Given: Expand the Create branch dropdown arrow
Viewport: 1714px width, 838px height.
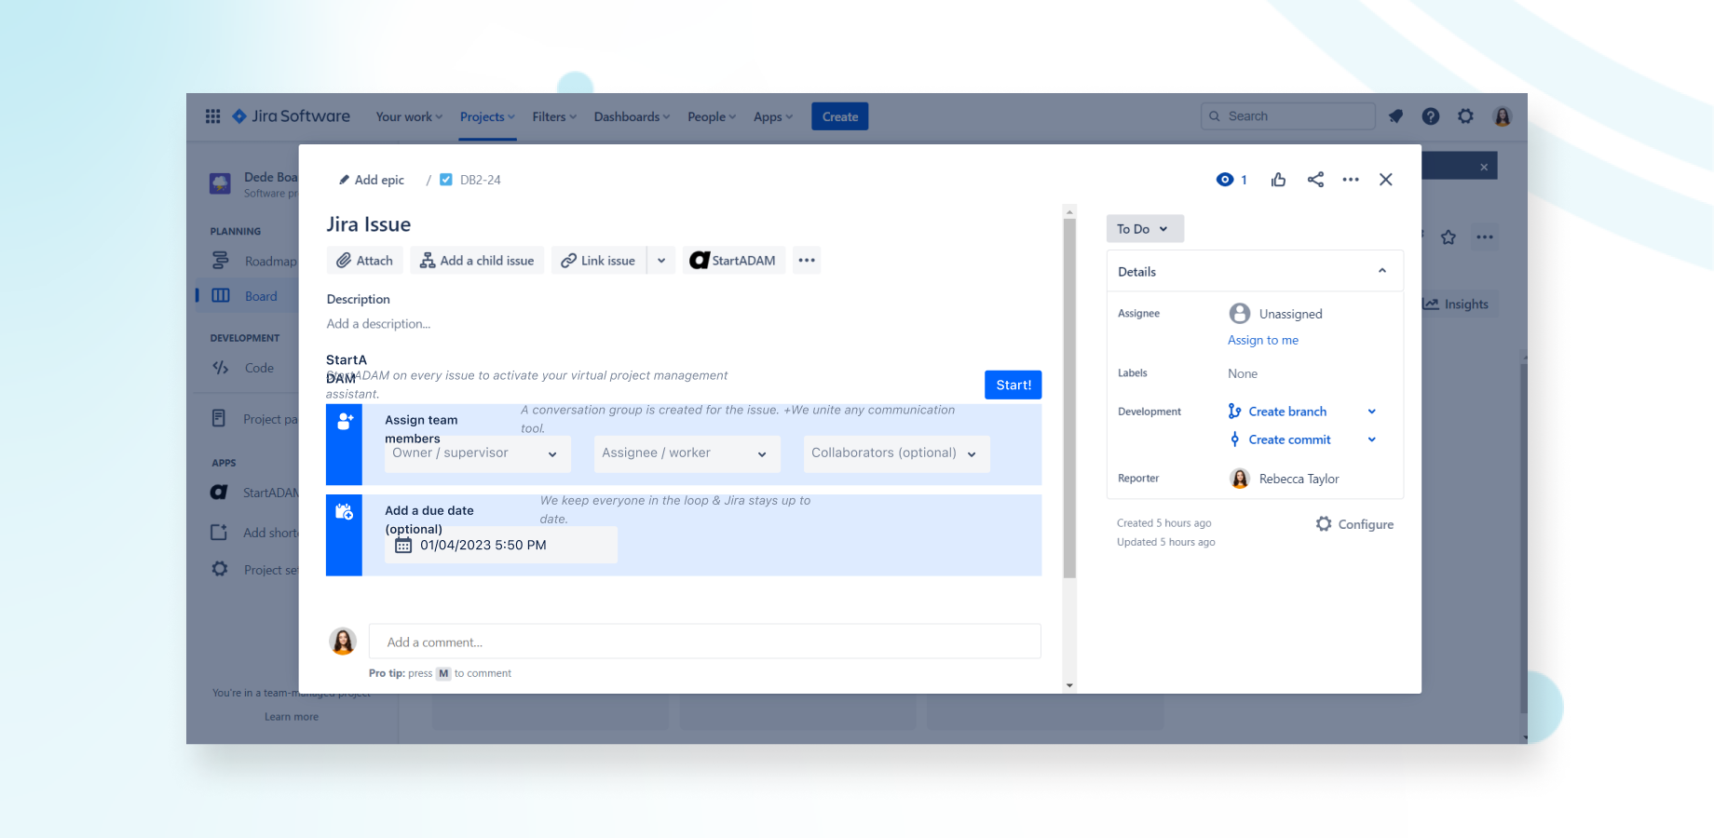Looking at the screenshot, I should [x=1372, y=412].
